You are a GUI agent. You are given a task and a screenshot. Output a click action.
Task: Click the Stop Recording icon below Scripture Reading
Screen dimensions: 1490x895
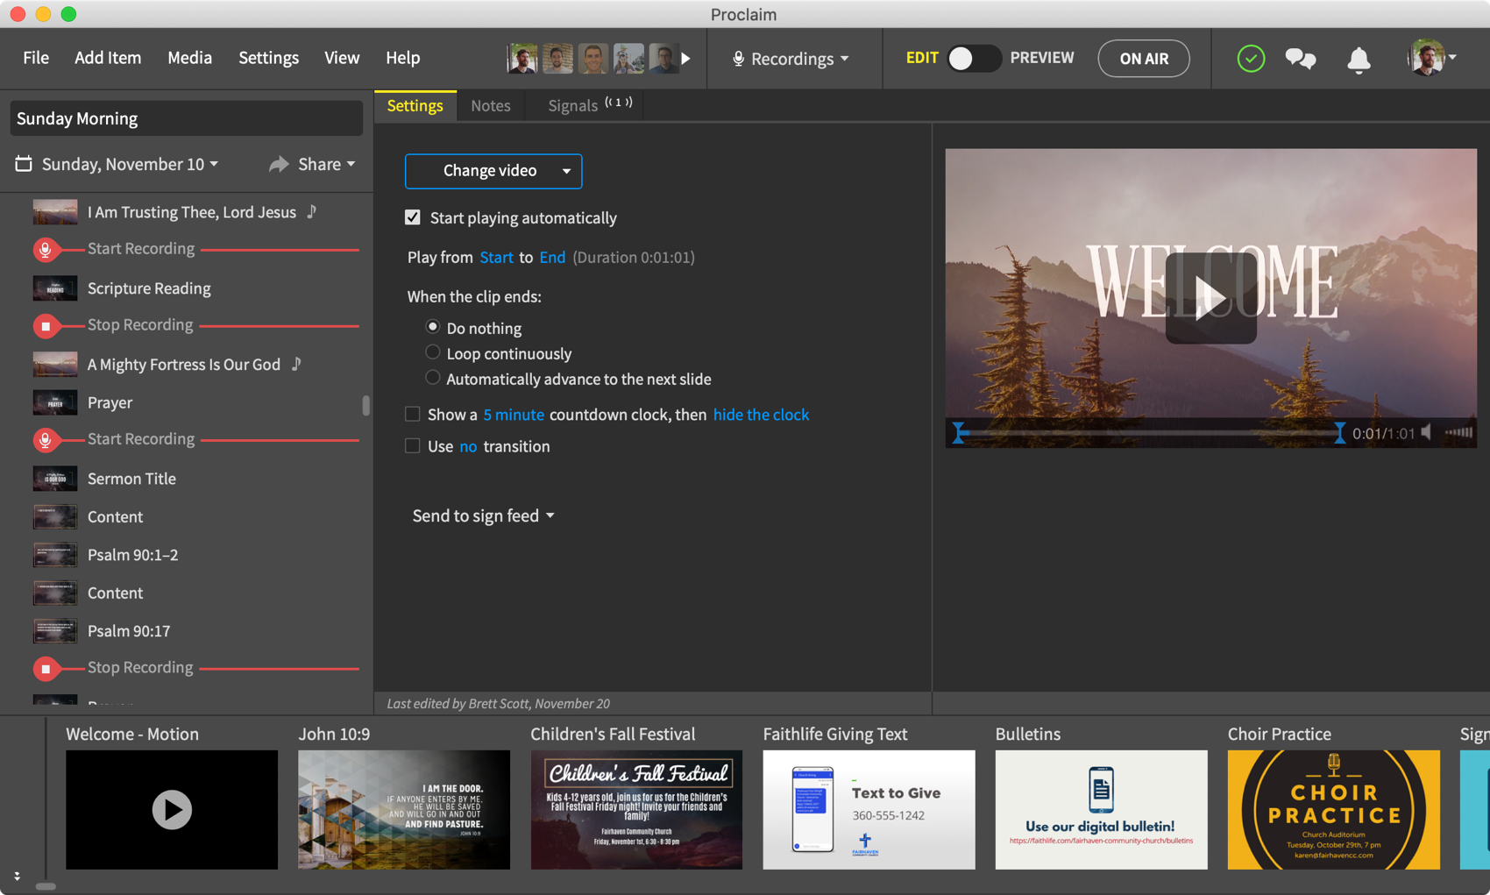point(46,326)
